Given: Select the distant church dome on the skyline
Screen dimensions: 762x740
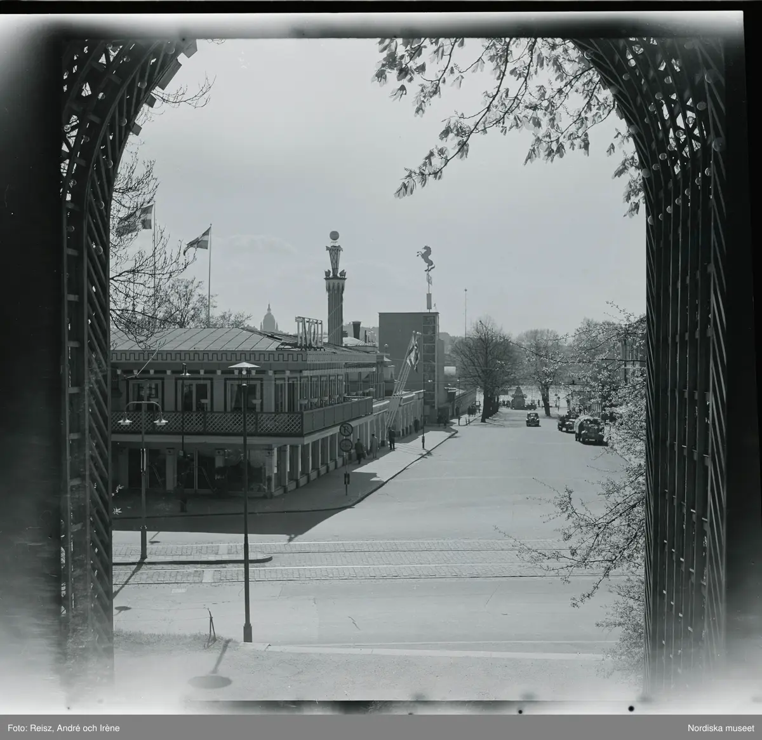Looking at the screenshot, I should point(269,318).
